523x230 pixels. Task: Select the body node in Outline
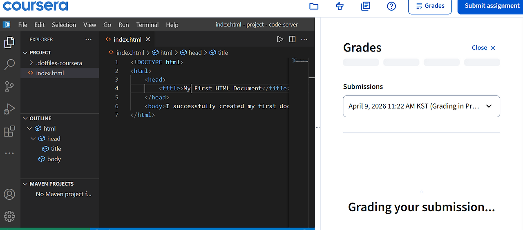coord(60,159)
